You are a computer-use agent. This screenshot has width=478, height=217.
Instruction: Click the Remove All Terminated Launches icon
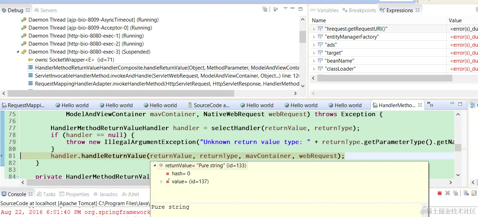pos(265,9)
